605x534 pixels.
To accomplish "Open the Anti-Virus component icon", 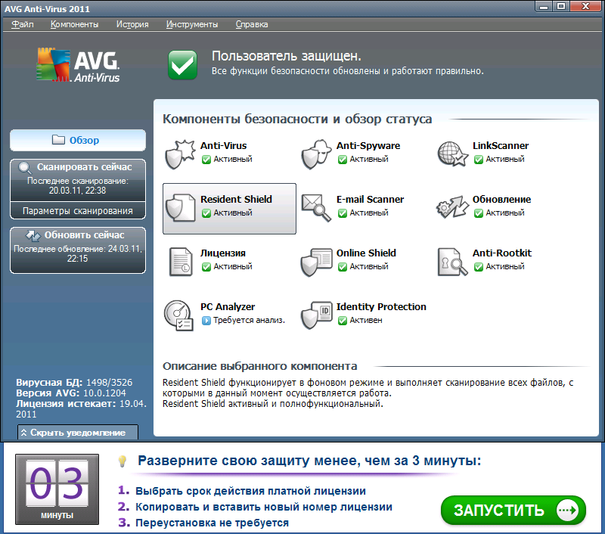I will (x=180, y=154).
